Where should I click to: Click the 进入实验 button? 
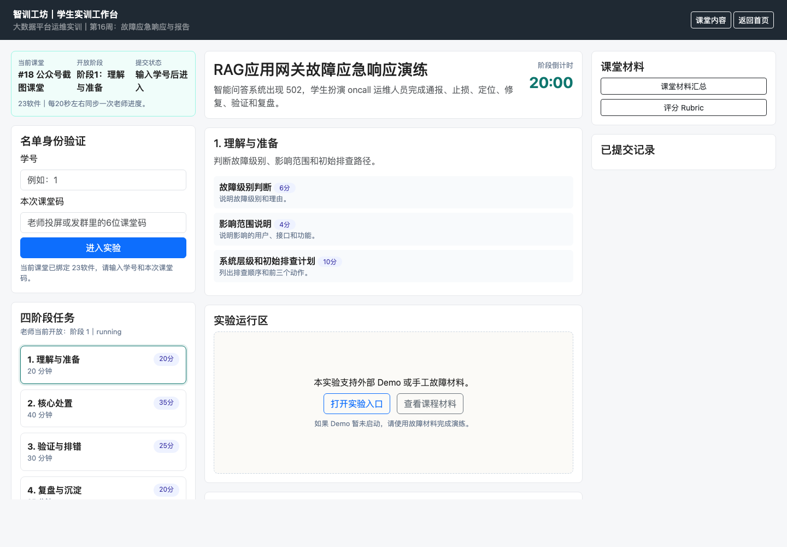pyautogui.click(x=103, y=248)
